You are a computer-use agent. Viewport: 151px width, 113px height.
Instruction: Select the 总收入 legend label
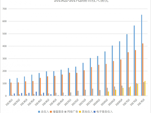[x=45, y=112]
